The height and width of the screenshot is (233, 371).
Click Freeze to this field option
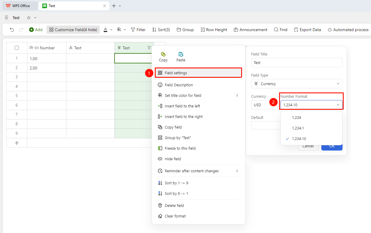click(198, 148)
